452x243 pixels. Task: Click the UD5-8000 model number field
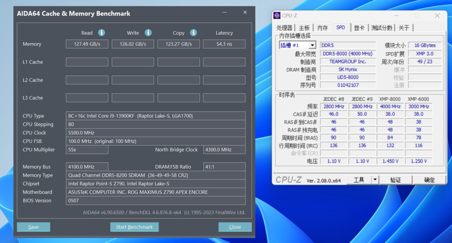pyautogui.click(x=348, y=77)
